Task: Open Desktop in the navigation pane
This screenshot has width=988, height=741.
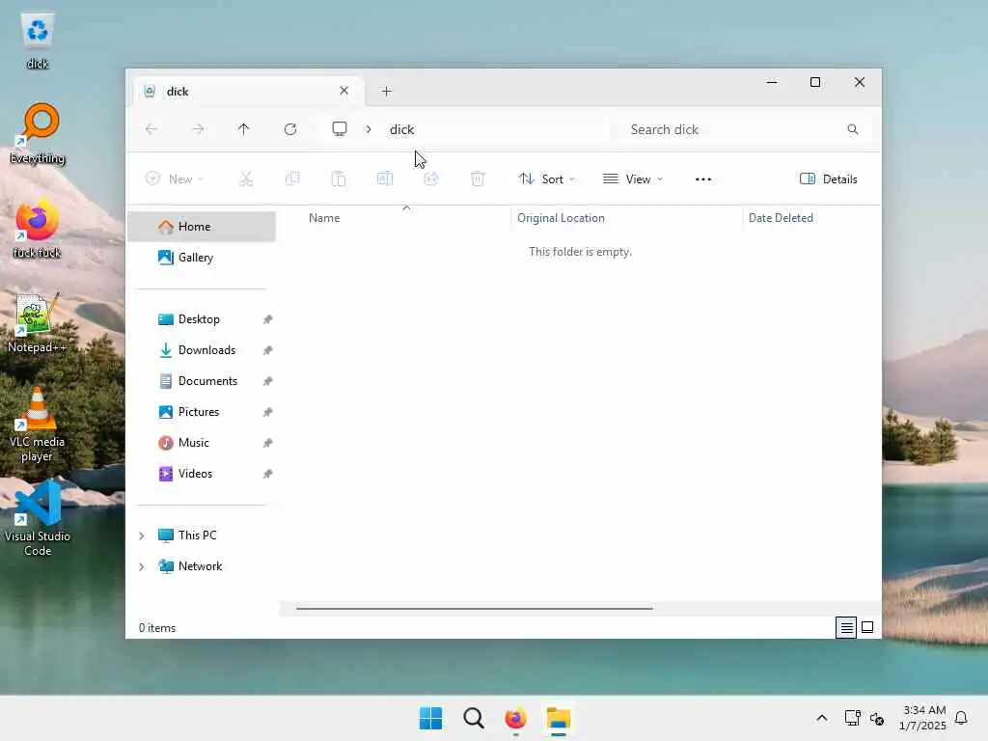Action: (x=202, y=319)
